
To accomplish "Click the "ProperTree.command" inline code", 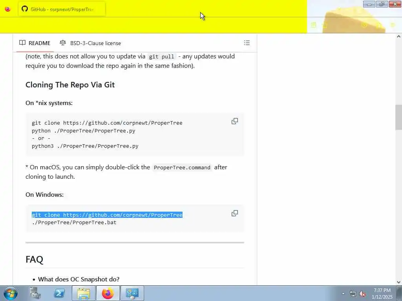I will (182, 168).
